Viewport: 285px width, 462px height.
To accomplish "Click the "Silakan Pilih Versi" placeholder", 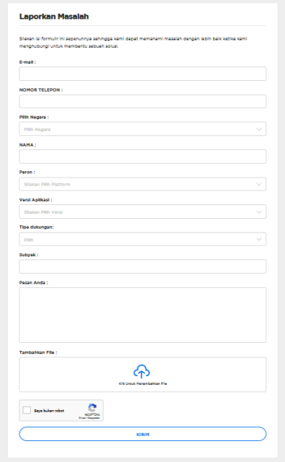I will coord(43,212).
